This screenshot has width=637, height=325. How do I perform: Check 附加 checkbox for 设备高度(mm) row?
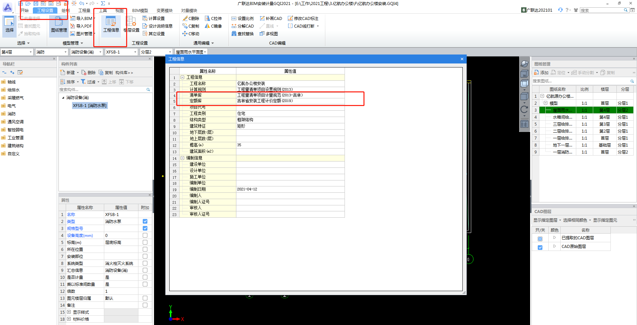tap(145, 235)
